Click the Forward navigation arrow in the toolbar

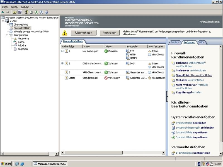(x=8, y=12)
